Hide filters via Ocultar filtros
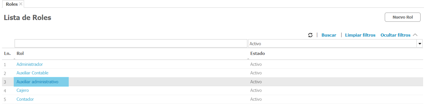The image size is (426, 107). point(395,35)
